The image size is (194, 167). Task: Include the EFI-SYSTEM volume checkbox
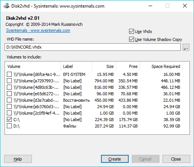(9, 74)
